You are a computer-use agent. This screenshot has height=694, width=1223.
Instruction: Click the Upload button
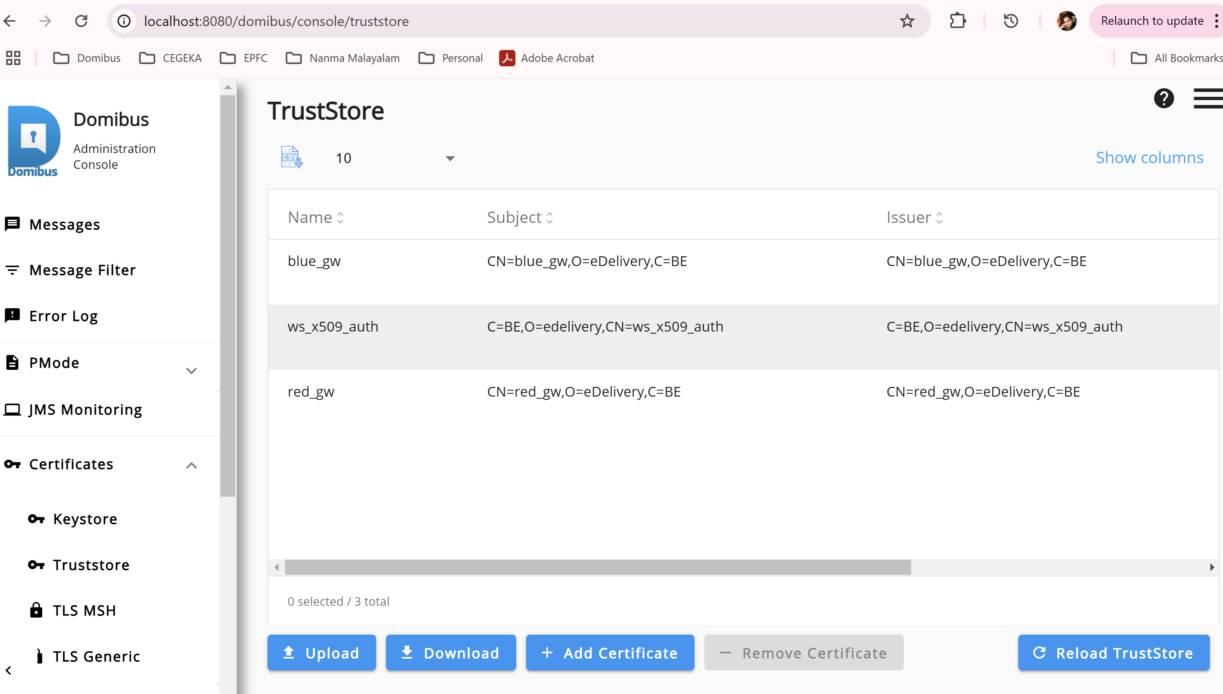322,652
